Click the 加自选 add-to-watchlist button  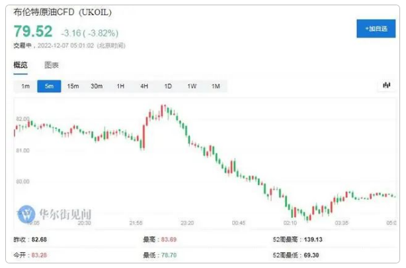pyautogui.click(x=376, y=28)
